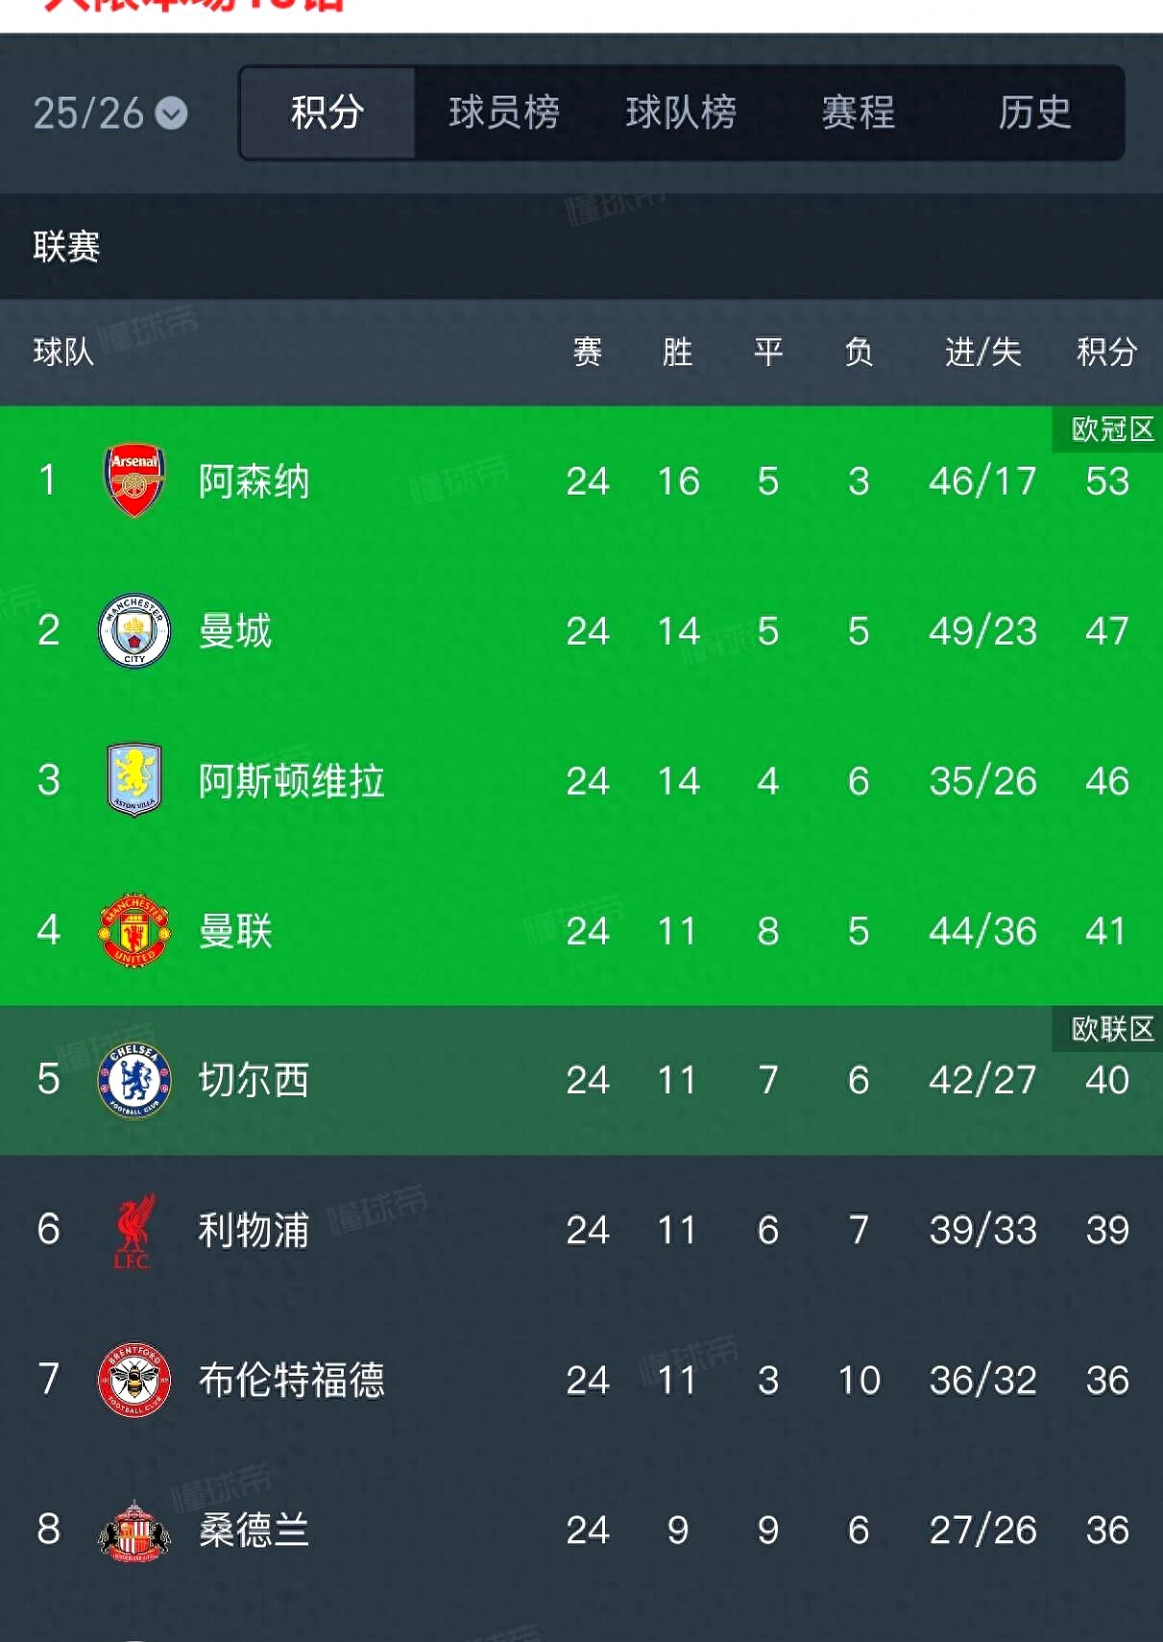Open the 赛程 tab
Screen dimensions: 1163x1642
[x=858, y=112]
